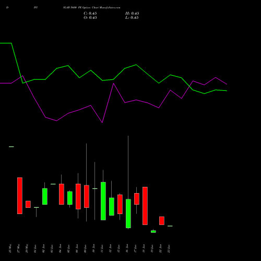Click the doji candle above 01 Jun

(37, 207)
